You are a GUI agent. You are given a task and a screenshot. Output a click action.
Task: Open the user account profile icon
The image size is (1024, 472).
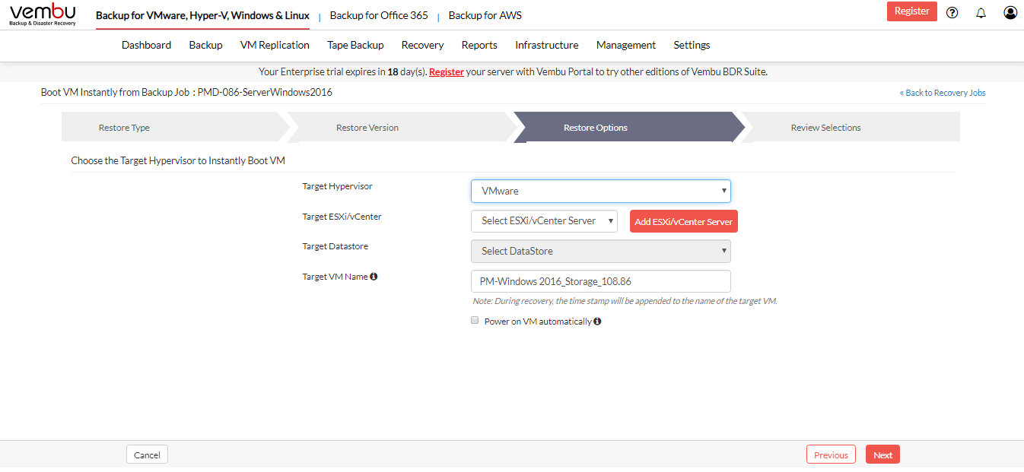click(1010, 12)
